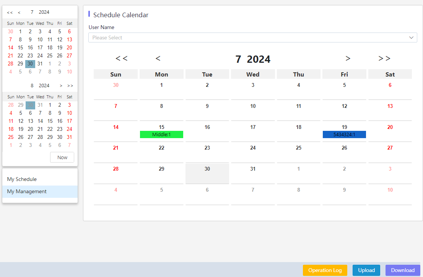This screenshot has height=277, width=423.
Task: Go to previous month in main calendar
Action: pyautogui.click(x=158, y=58)
